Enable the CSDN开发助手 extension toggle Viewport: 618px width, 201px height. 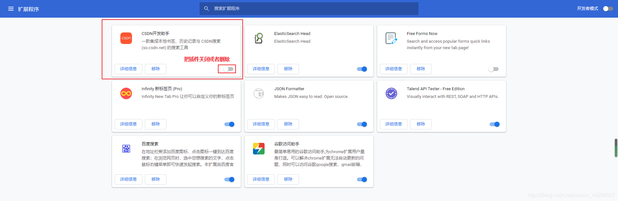[228, 69]
